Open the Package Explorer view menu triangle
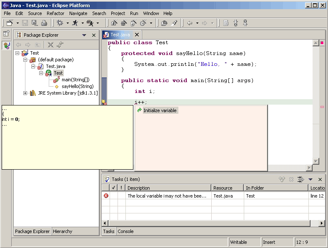 [x=84, y=35]
